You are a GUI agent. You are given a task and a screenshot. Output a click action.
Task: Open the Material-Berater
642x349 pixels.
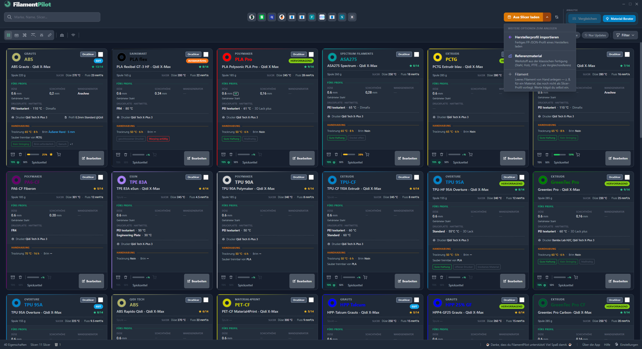[619, 19]
